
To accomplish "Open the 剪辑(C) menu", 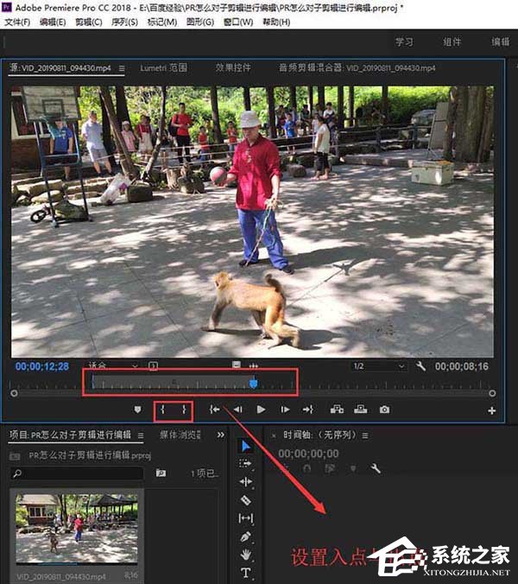I will click(89, 22).
